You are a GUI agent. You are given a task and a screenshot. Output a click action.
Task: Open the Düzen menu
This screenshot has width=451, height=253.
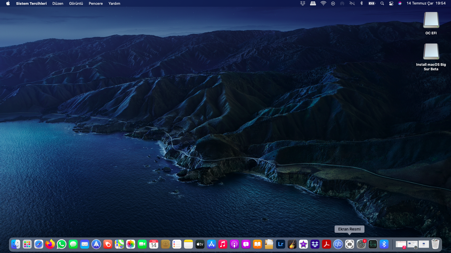[x=58, y=3]
